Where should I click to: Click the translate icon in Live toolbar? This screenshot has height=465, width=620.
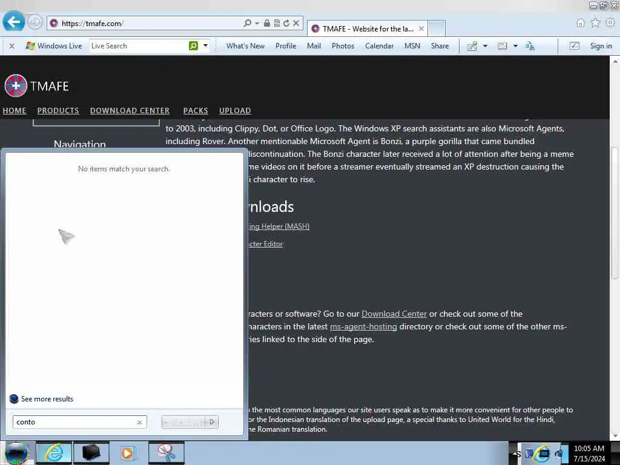point(530,46)
